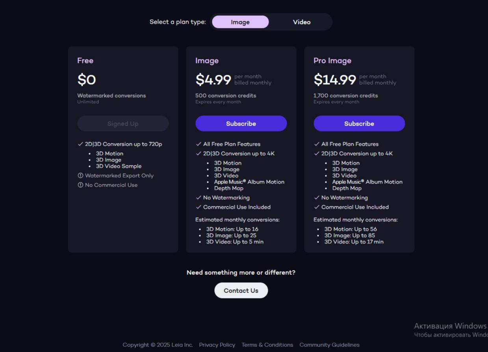Click checkmark beside No Watermarking in Pro Image plan

click(317, 198)
